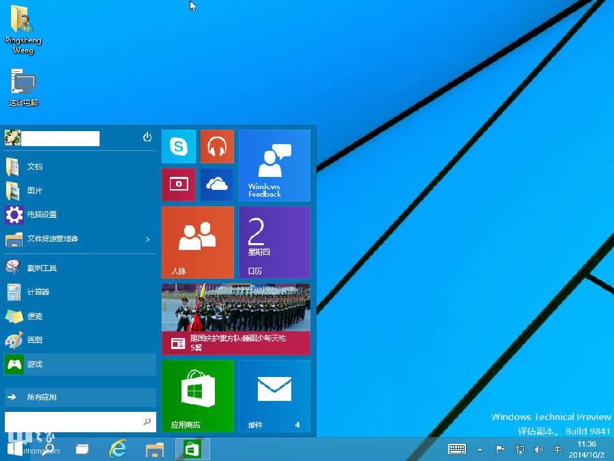Open the touch keyboard from the system tray

click(457, 449)
